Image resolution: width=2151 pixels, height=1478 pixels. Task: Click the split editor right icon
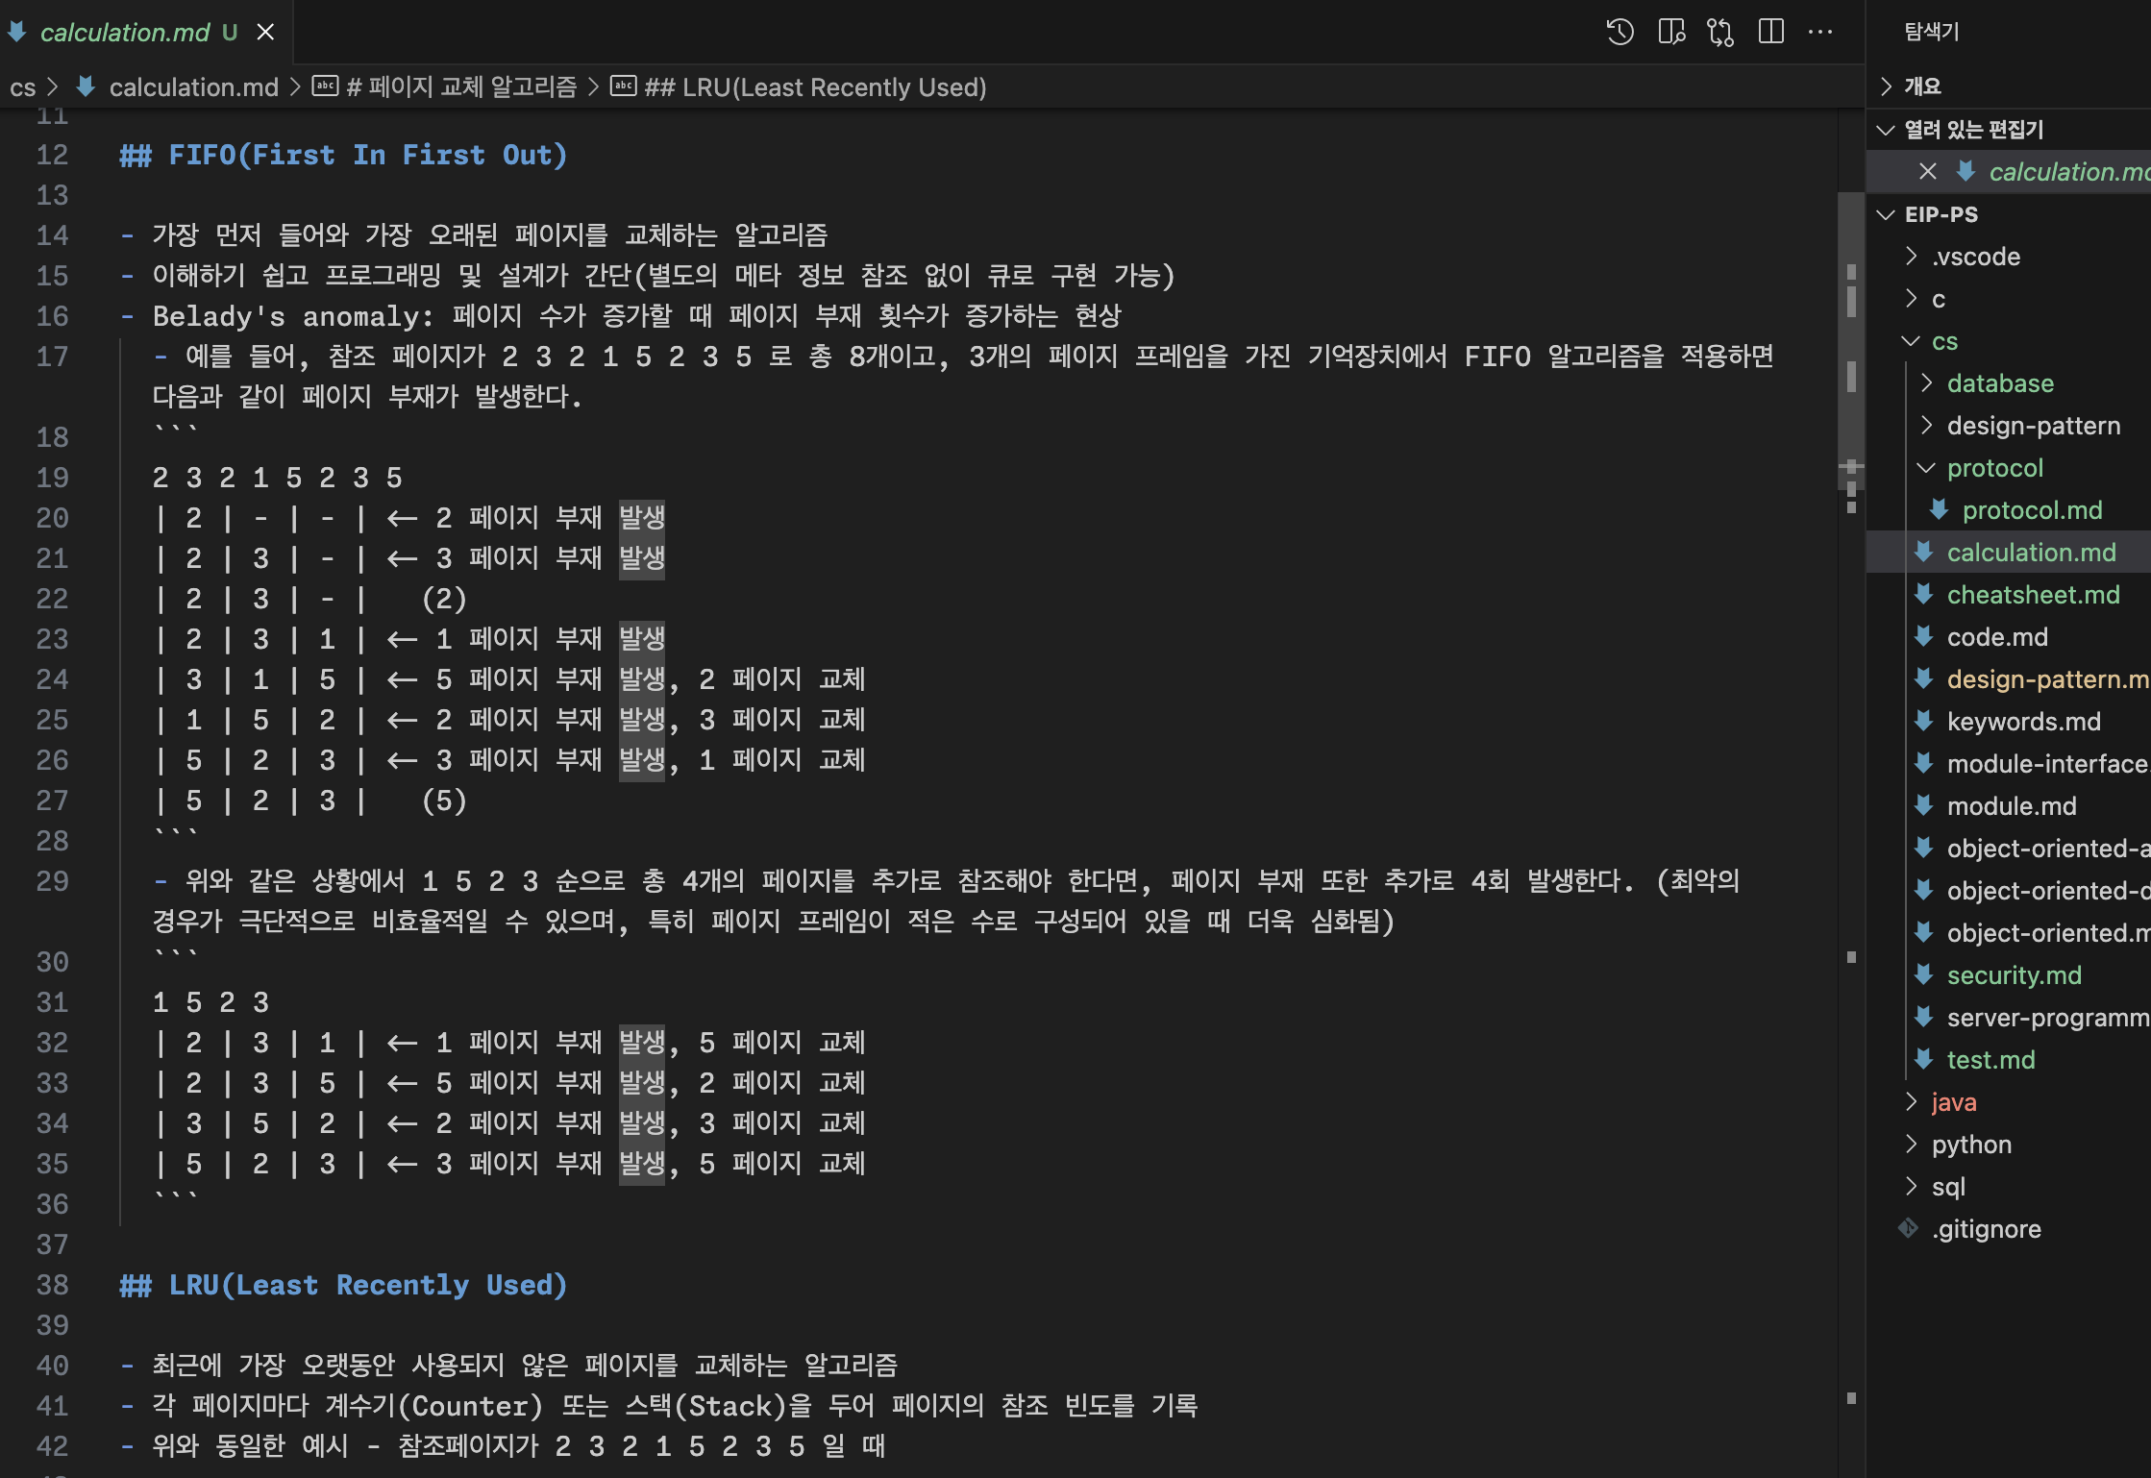1770,32
